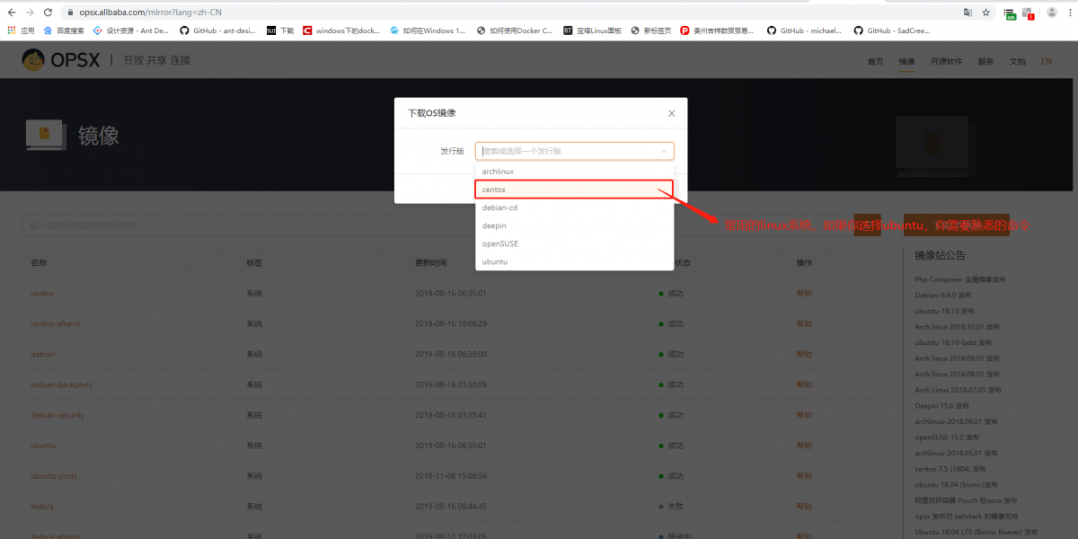Open the centos-altarch mirror link
The image size is (1078, 539).
click(x=56, y=323)
